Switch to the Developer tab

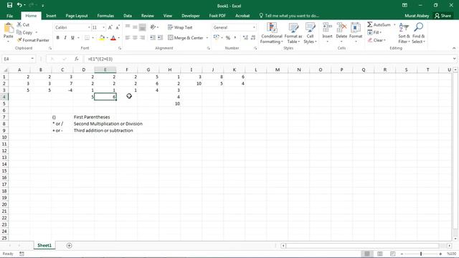pyautogui.click(x=191, y=16)
